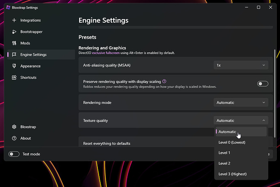This screenshot has height=187, width=280.
Task: Click the Bootstrapper sidebar icon
Action: point(14,32)
